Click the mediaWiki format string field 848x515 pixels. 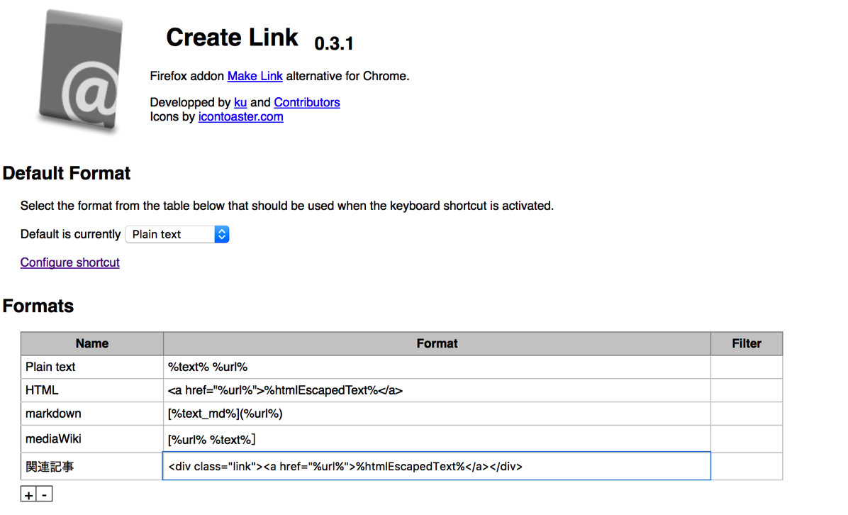coord(437,438)
